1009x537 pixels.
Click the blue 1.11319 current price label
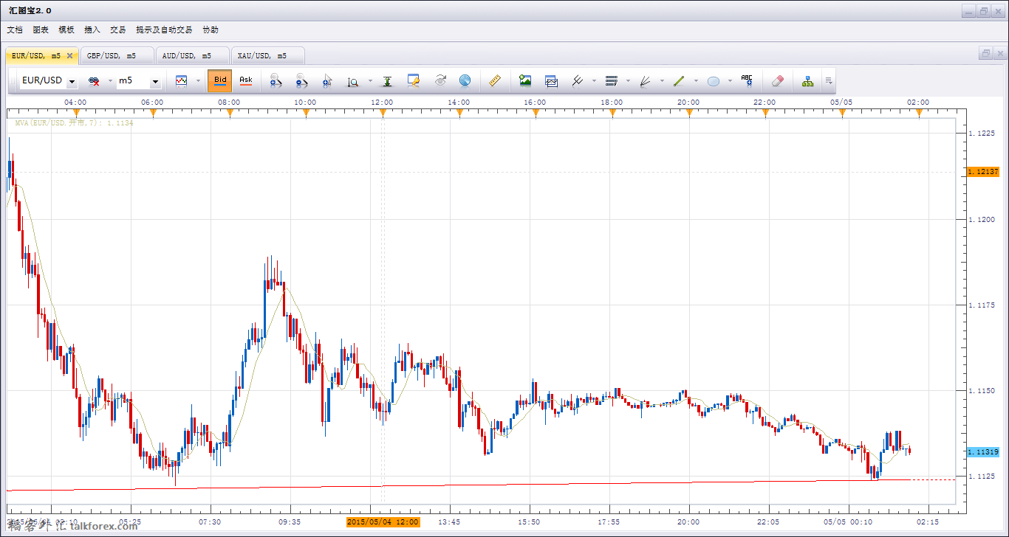[983, 451]
